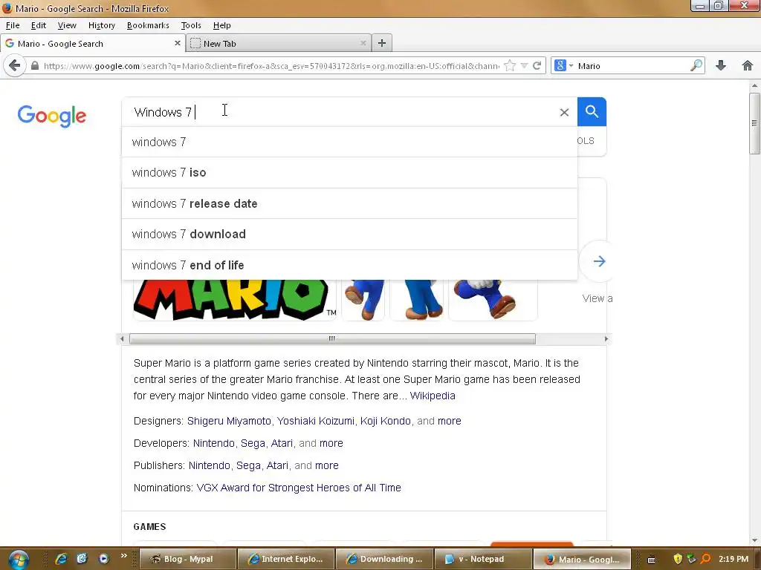Switch to v - Notepad taskbar window
Screen dimensions: 761x570
[x=483, y=559]
